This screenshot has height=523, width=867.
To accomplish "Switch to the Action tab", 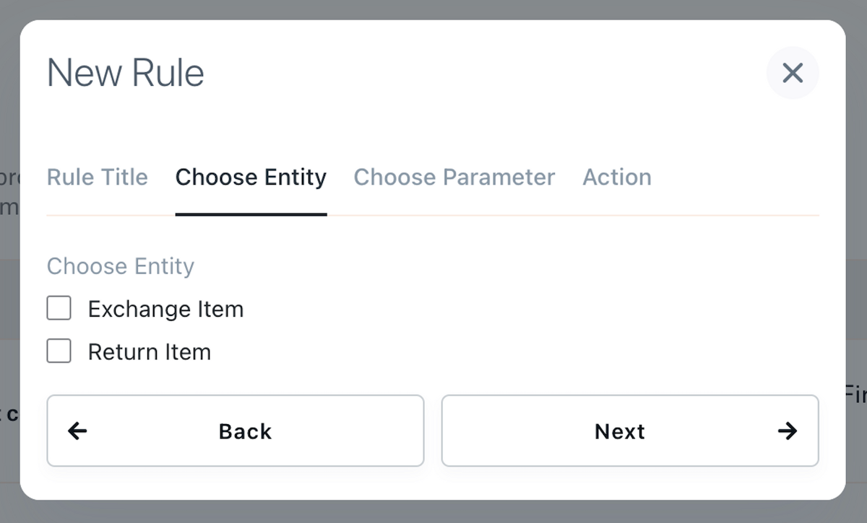I will 617,177.
